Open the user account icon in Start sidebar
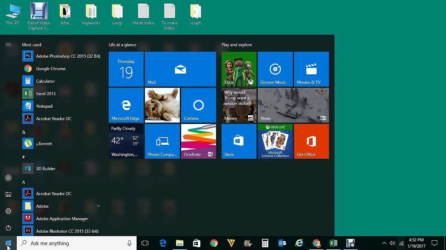 [x=8, y=178]
